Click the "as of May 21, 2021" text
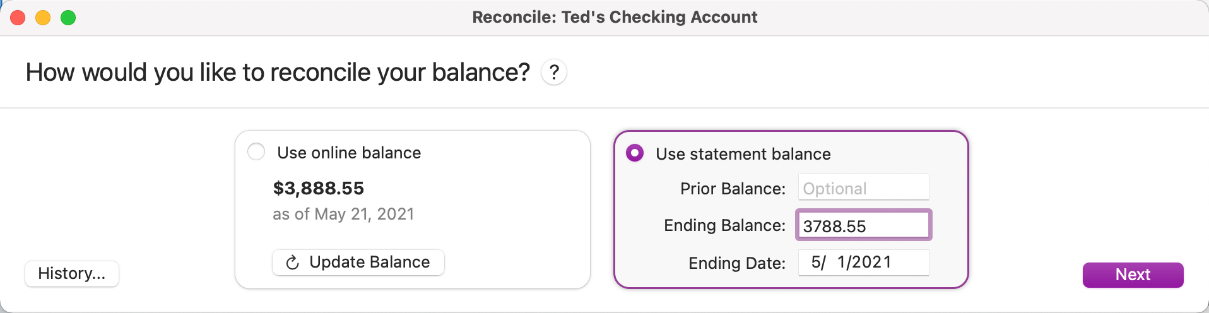 (343, 215)
